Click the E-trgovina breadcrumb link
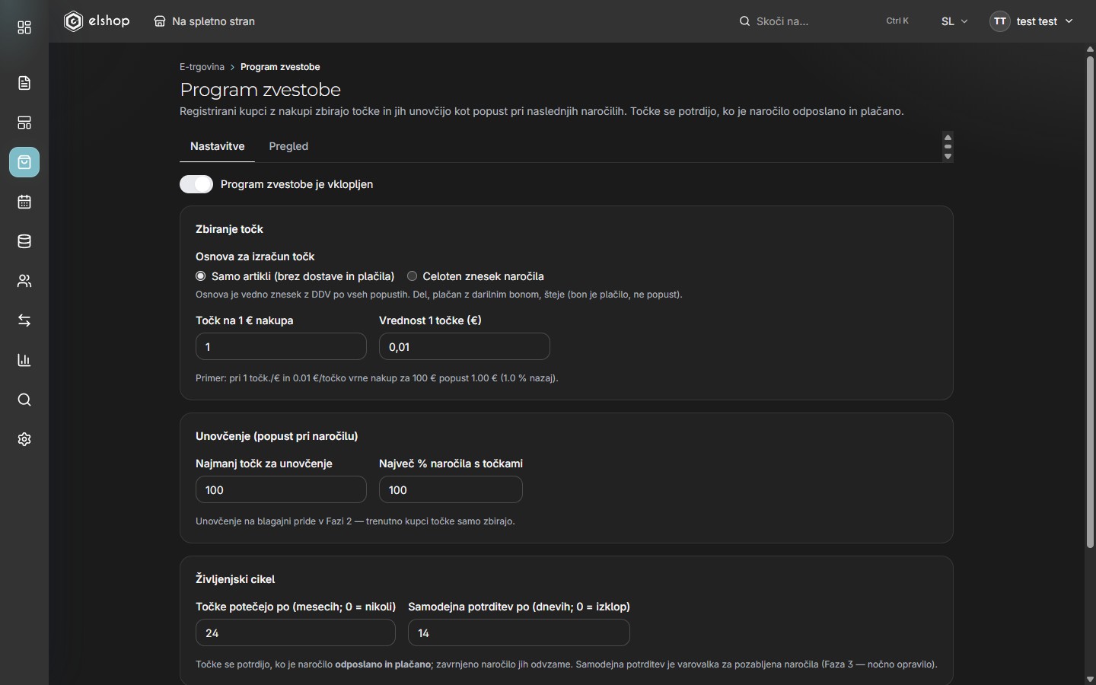 tap(202, 67)
